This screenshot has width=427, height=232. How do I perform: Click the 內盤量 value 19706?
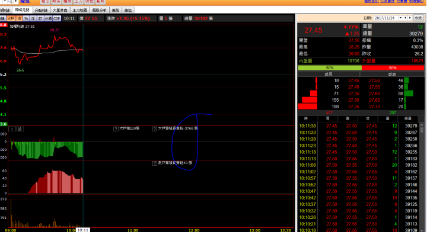[x=353, y=61]
